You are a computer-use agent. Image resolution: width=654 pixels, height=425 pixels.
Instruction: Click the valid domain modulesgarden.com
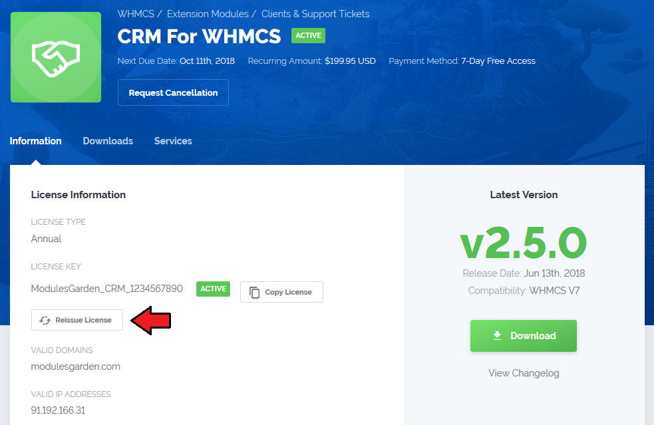coord(75,366)
